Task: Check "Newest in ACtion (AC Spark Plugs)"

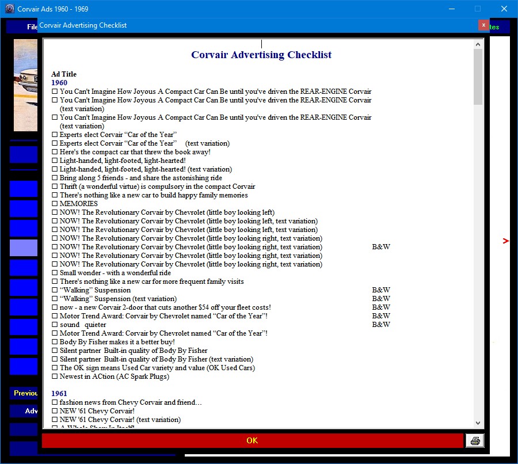Action: pos(55,376)
